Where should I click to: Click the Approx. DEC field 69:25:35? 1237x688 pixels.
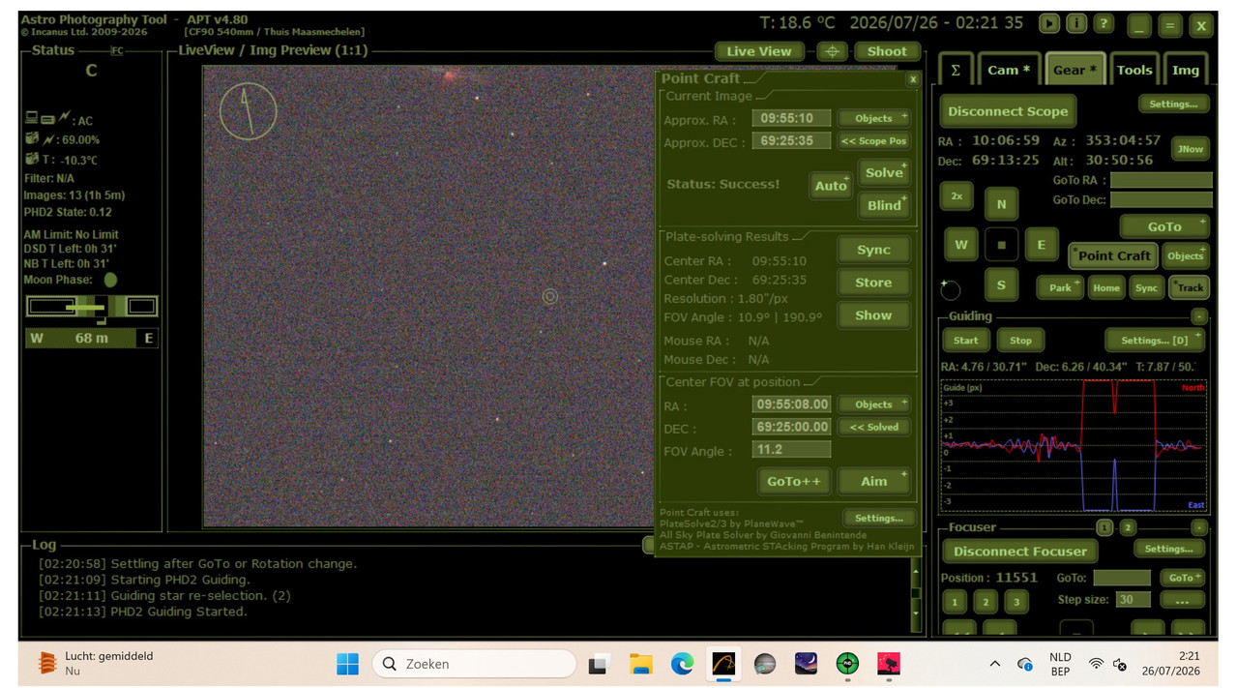pos(792,141)
